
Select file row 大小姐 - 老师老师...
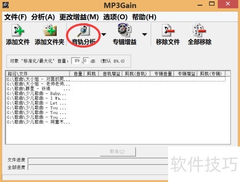(x=116, y=84)
